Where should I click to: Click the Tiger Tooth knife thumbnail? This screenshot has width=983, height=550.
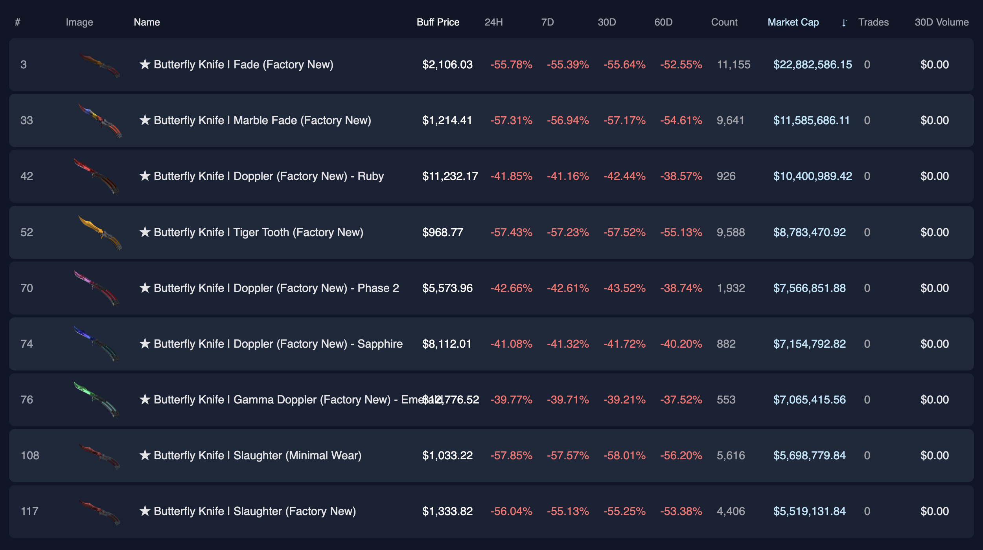click(100, 233)
